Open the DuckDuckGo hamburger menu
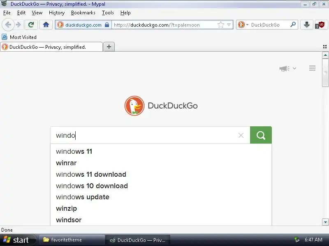The width and height of the screenshot is (329, 246). tap(312, 68)
